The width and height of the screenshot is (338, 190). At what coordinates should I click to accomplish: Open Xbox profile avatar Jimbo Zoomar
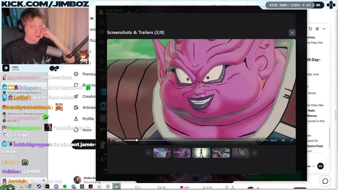(x=101, y=12)
